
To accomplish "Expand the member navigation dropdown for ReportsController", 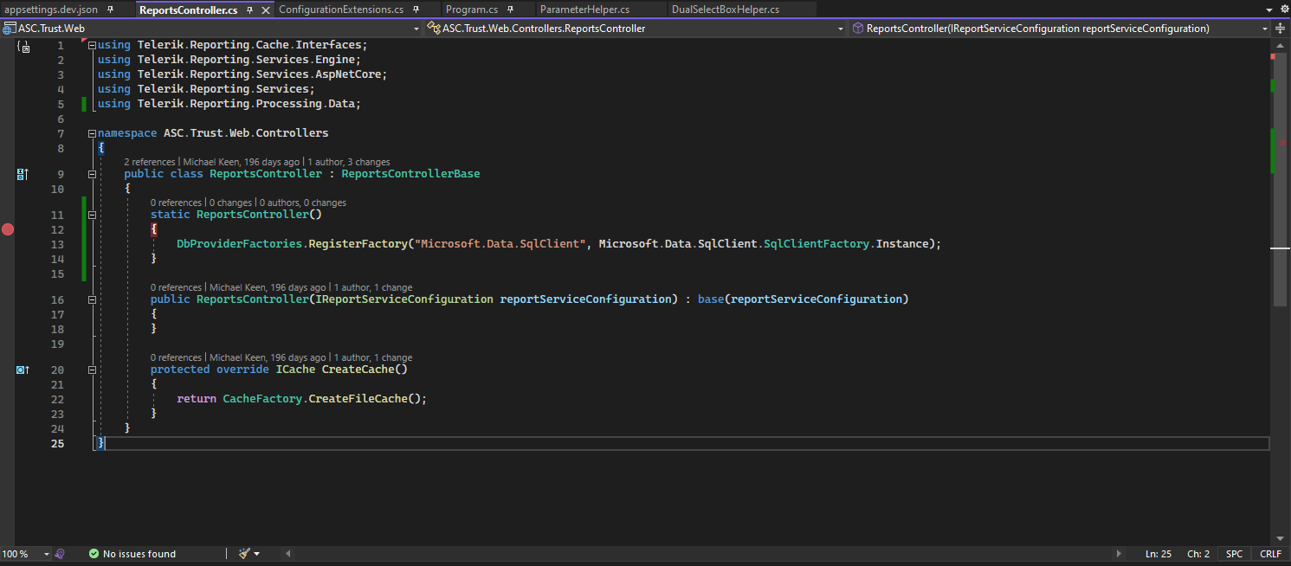I will [1265, 29].
